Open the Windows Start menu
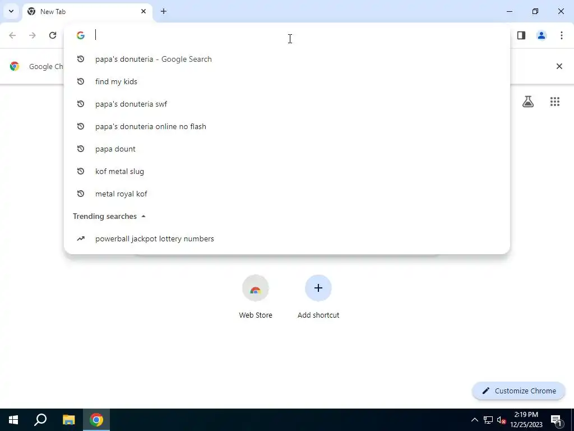 pyautogui.click(x=13, y=420)
